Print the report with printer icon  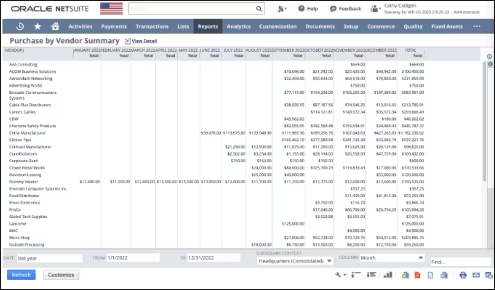tap(463, 275)
